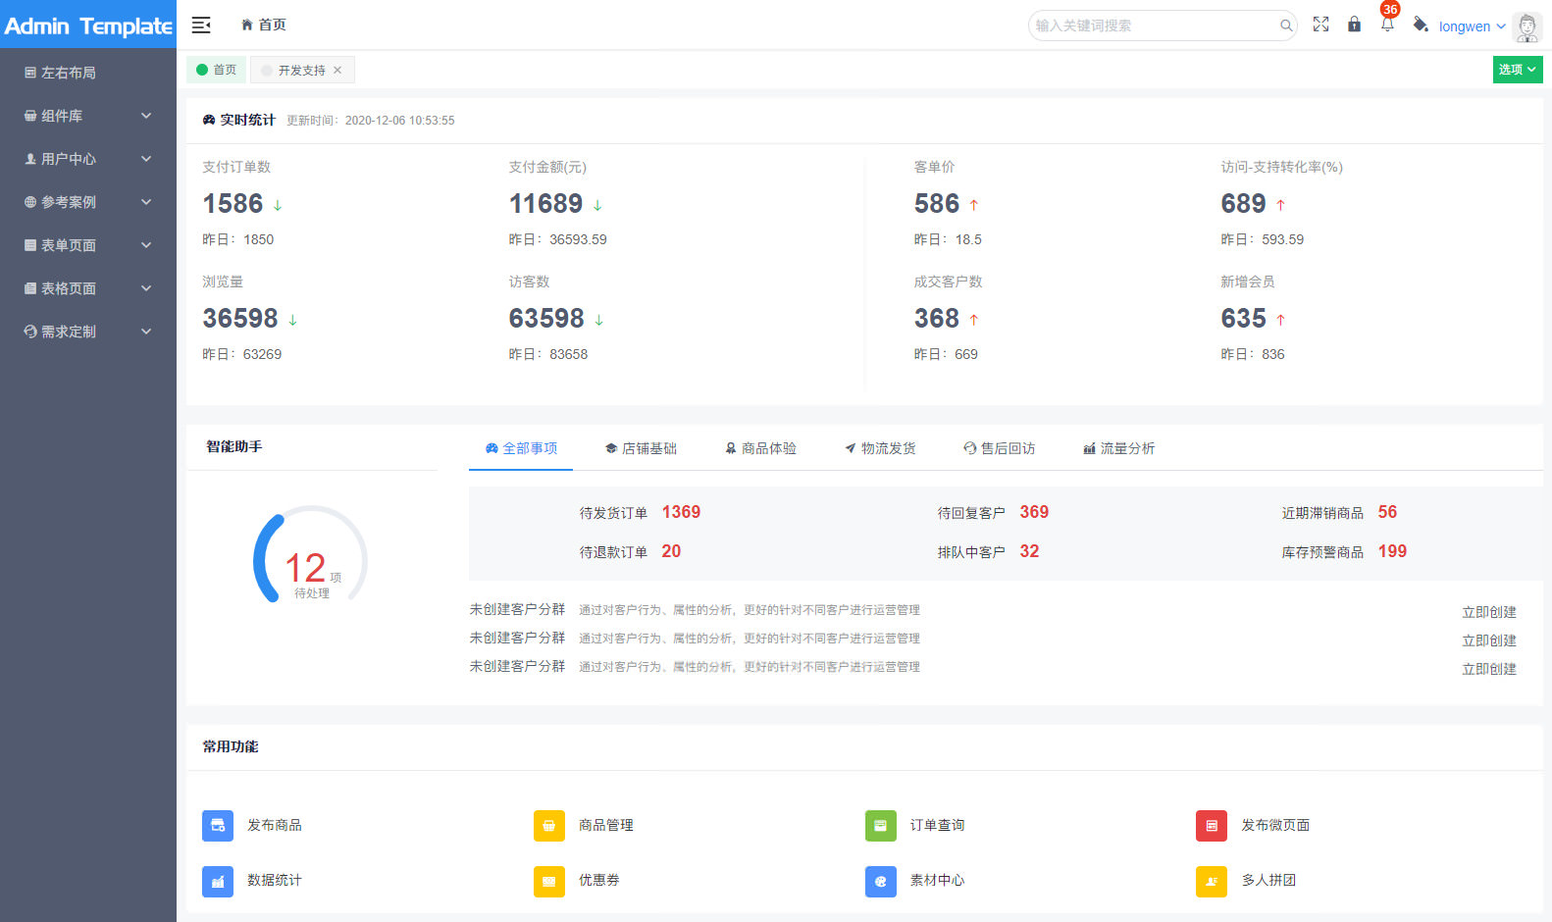The height and width of the screenshot is (922, 1552).
Task: Click the 订单查询 green icon
Action: [x=881, y=826]
